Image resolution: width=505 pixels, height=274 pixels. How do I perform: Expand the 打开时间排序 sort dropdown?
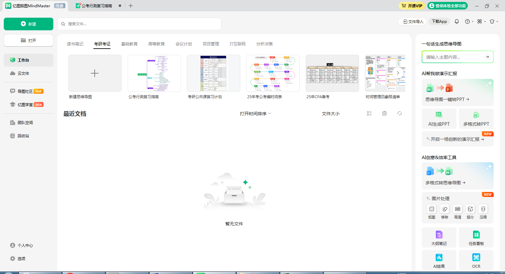coord(255,114)
